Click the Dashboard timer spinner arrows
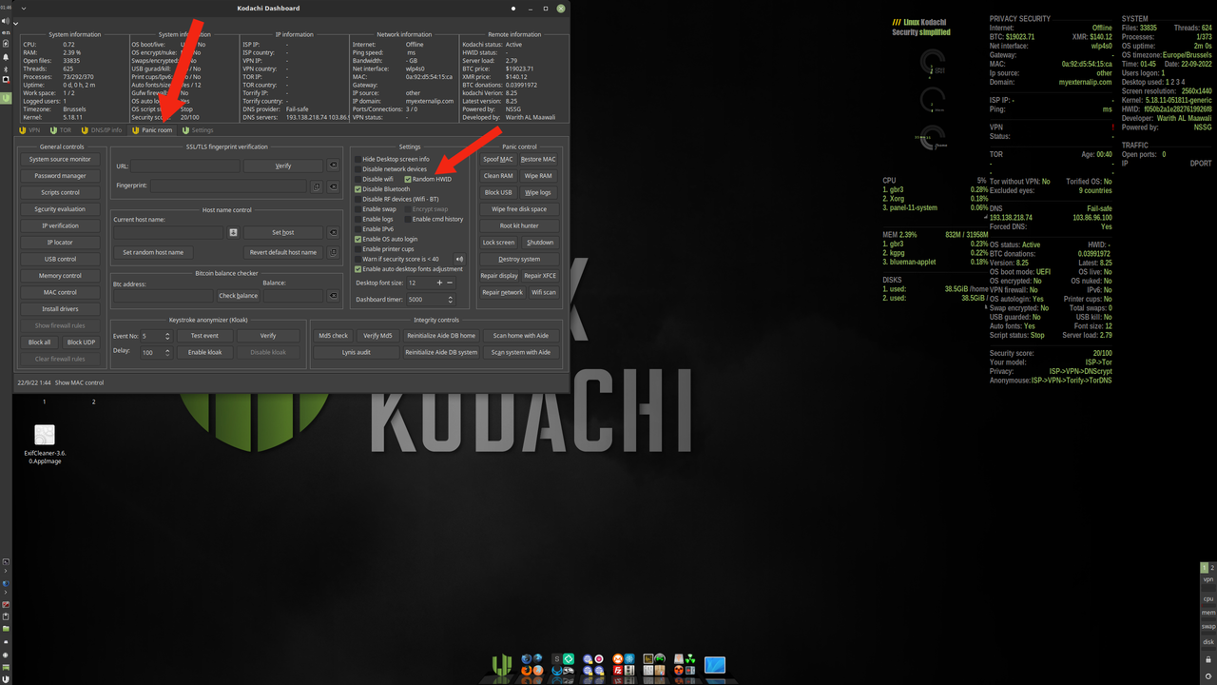 [450, 300]
